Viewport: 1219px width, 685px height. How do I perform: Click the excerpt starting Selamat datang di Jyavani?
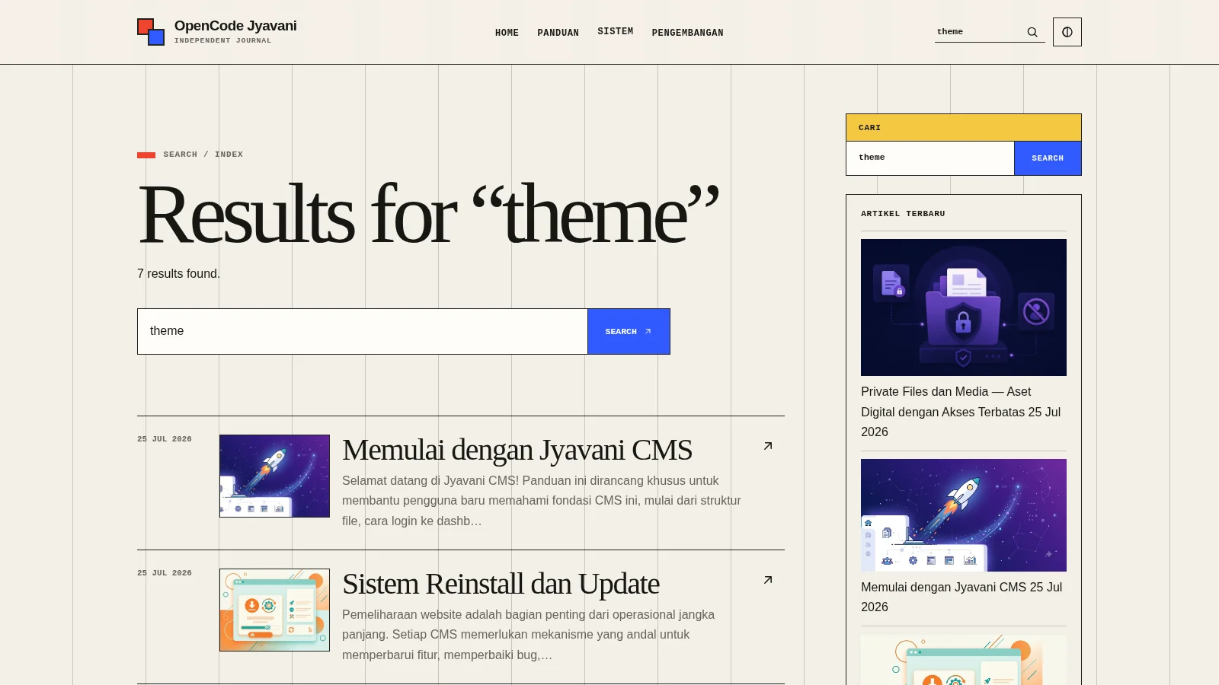point(542,501)
